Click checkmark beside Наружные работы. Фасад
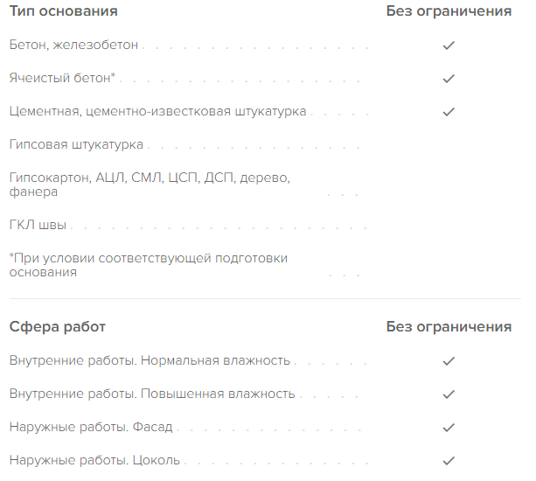 449,427
